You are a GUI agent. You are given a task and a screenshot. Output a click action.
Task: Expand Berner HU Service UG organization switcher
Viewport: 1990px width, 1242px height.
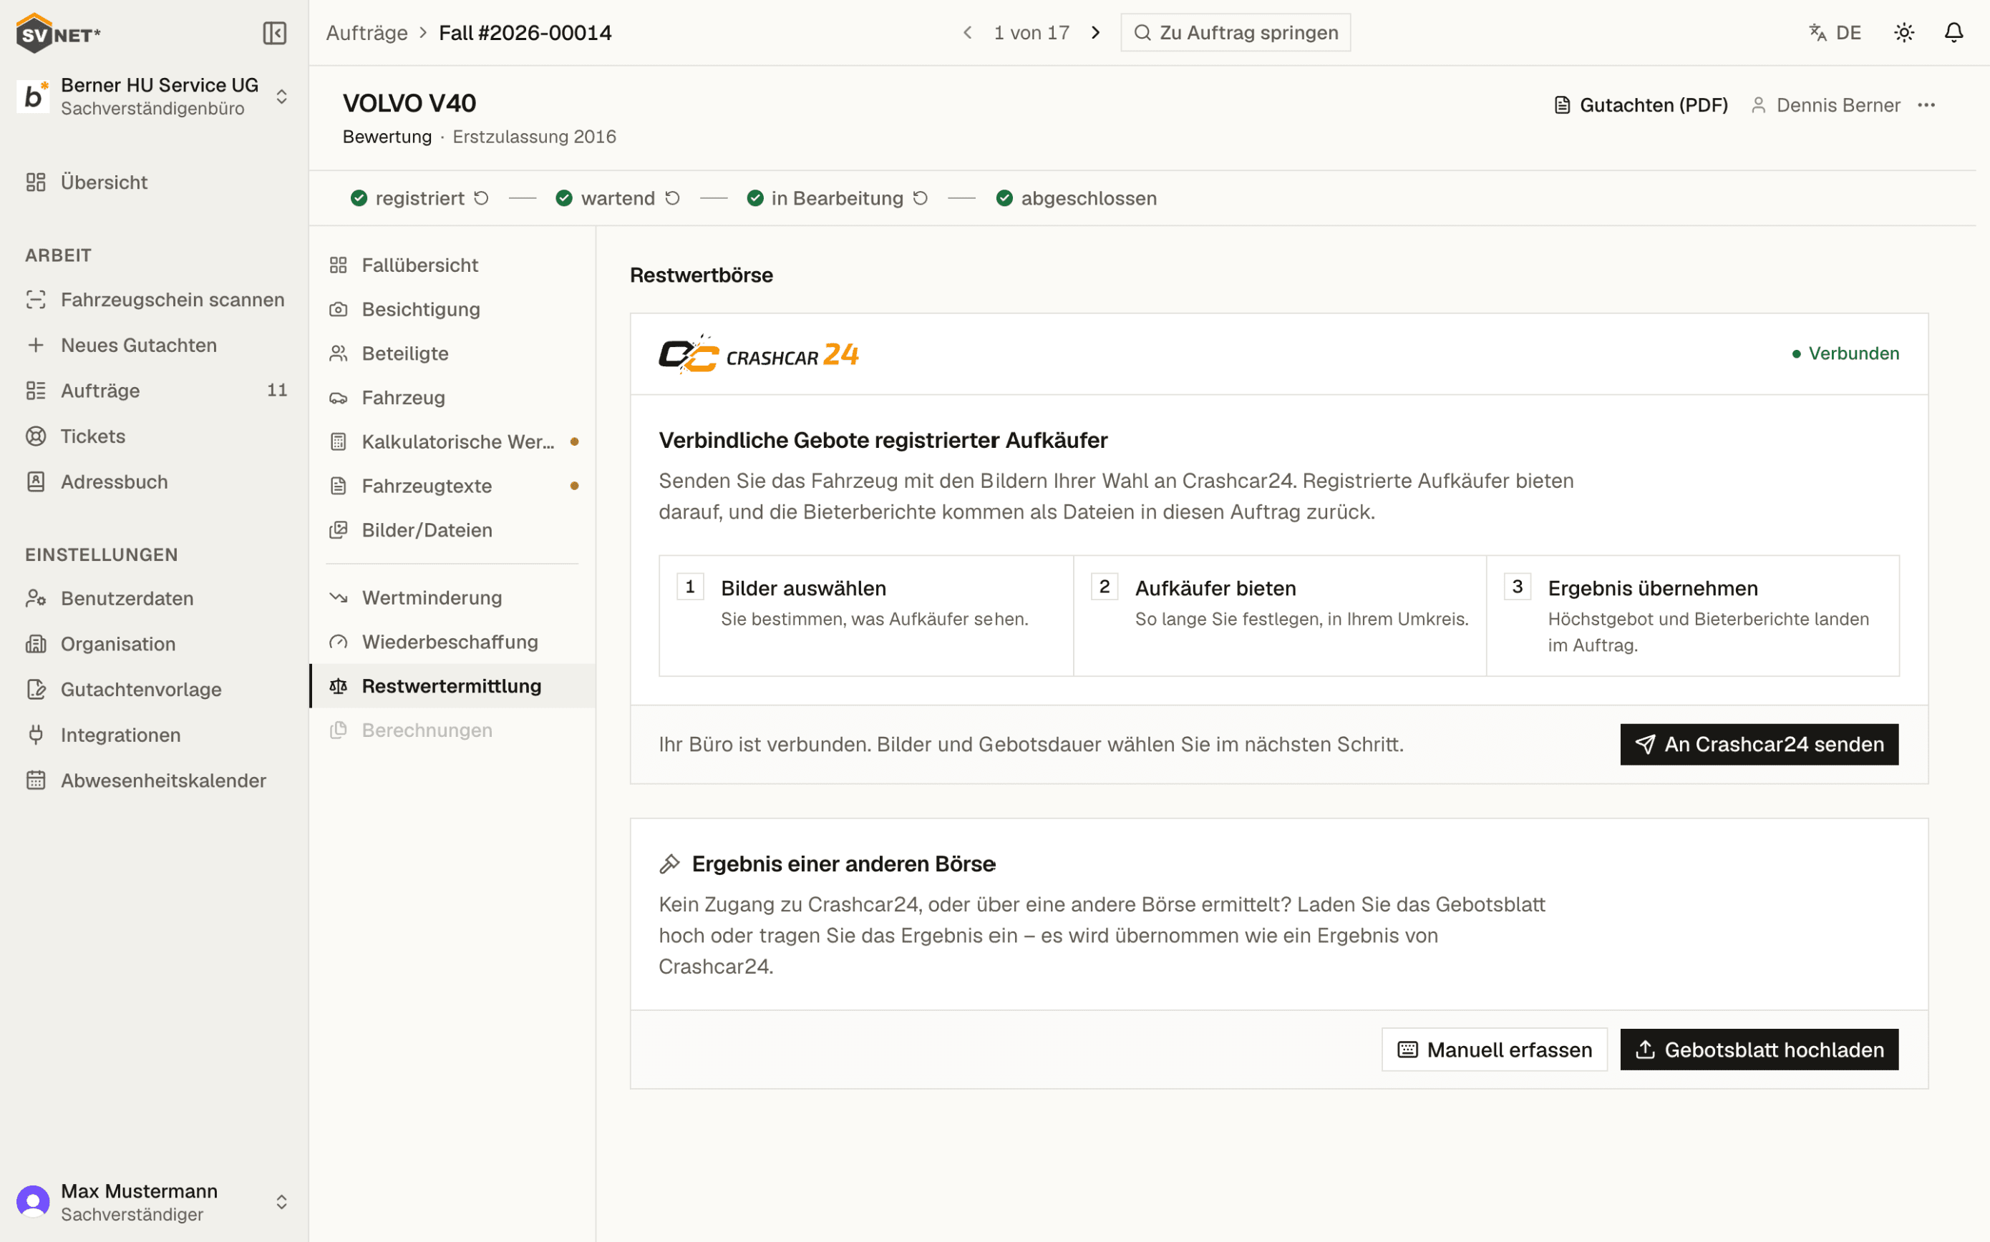point(154,97)
